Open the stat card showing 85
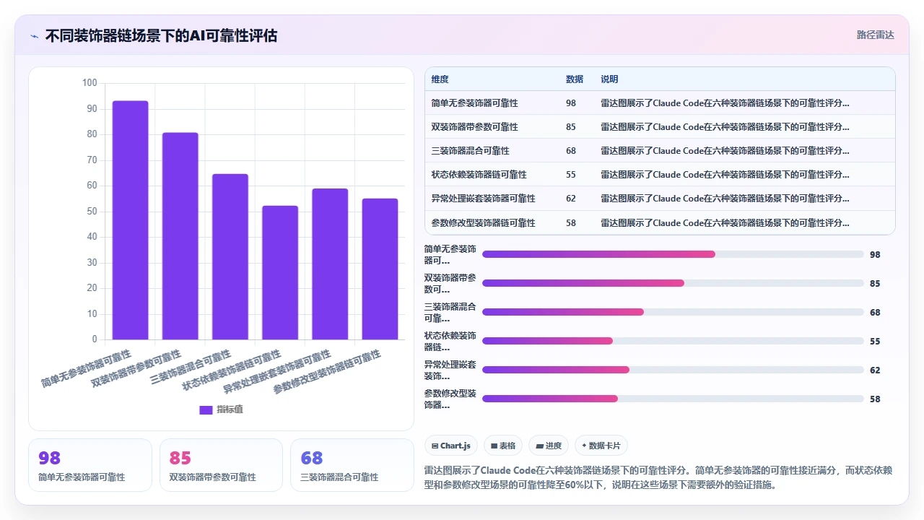The width and height of the screenshot is (924, 520). tap(221, 465)
